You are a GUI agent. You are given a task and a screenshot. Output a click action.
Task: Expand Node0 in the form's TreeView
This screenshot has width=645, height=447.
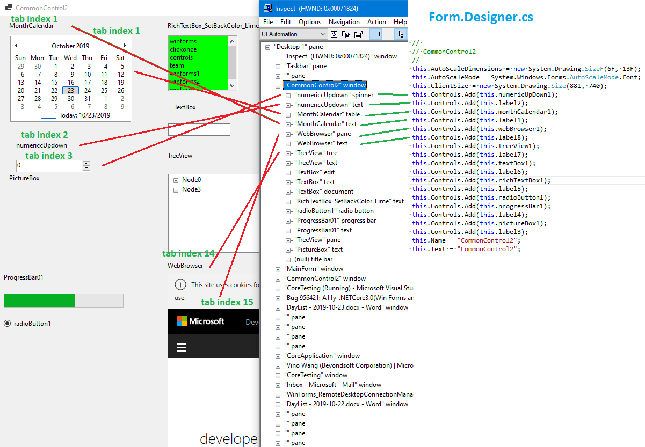(176, 180)
